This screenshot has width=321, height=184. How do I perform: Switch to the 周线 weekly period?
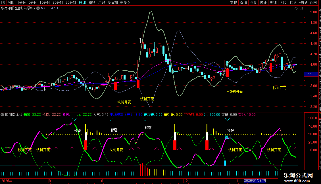point(92,3)
